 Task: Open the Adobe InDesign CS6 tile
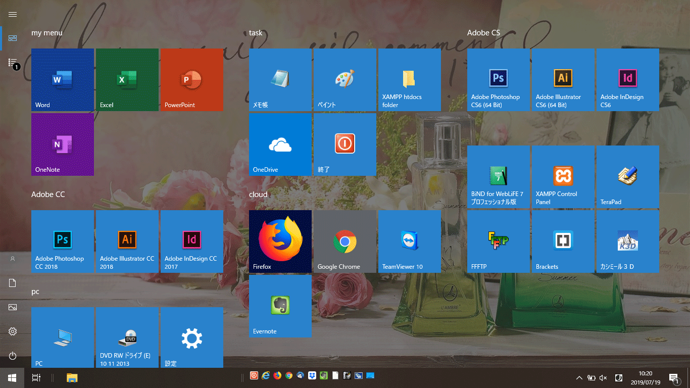click(628, 80)
